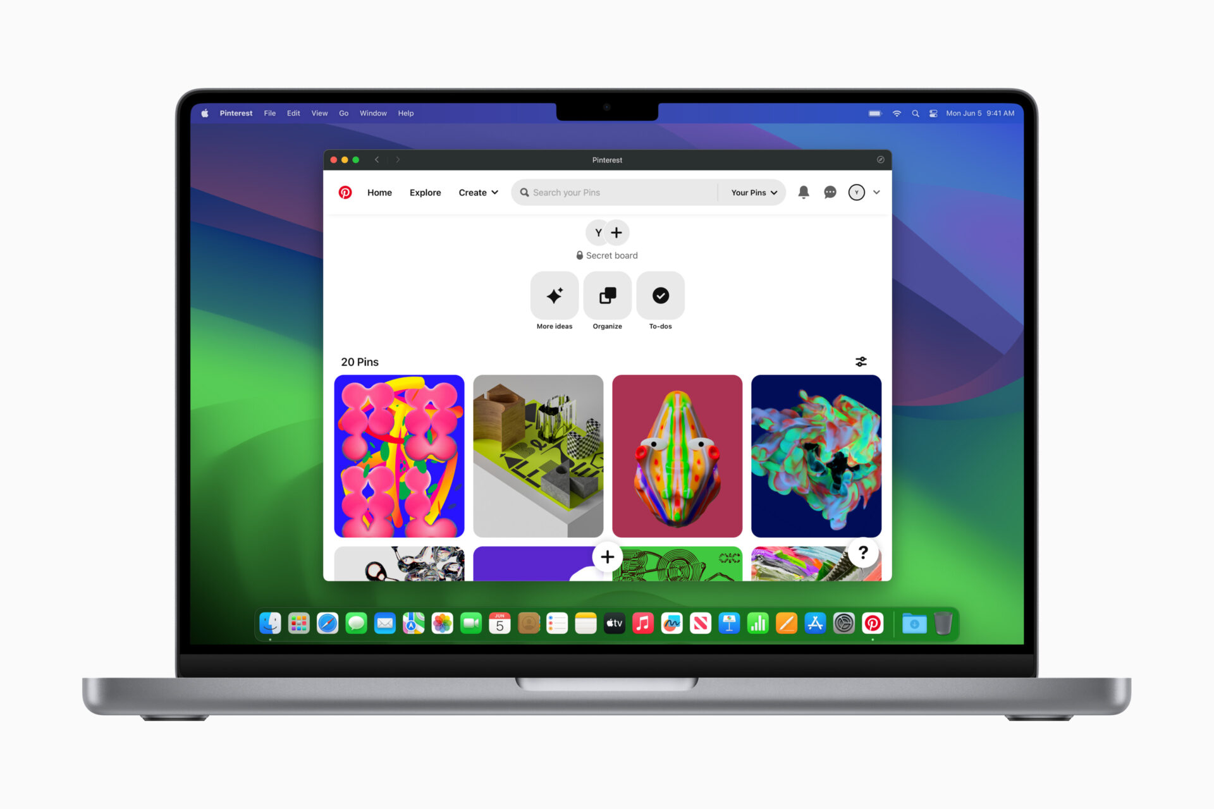Click the filter/sort icon for pins
The height and width of the screenshot is (809, 1214).
click(x=860, y=360)
